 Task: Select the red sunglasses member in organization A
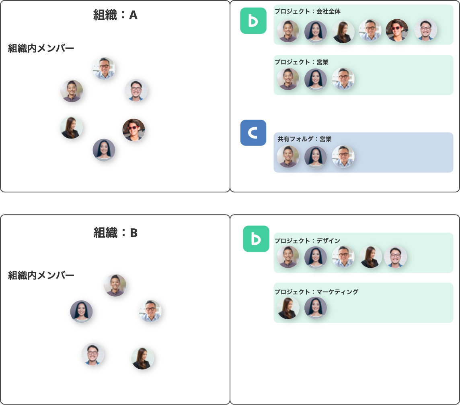[x=134, y=130]
